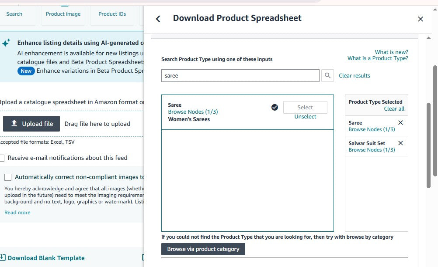Switch to the Product image tab

[63, 14]
